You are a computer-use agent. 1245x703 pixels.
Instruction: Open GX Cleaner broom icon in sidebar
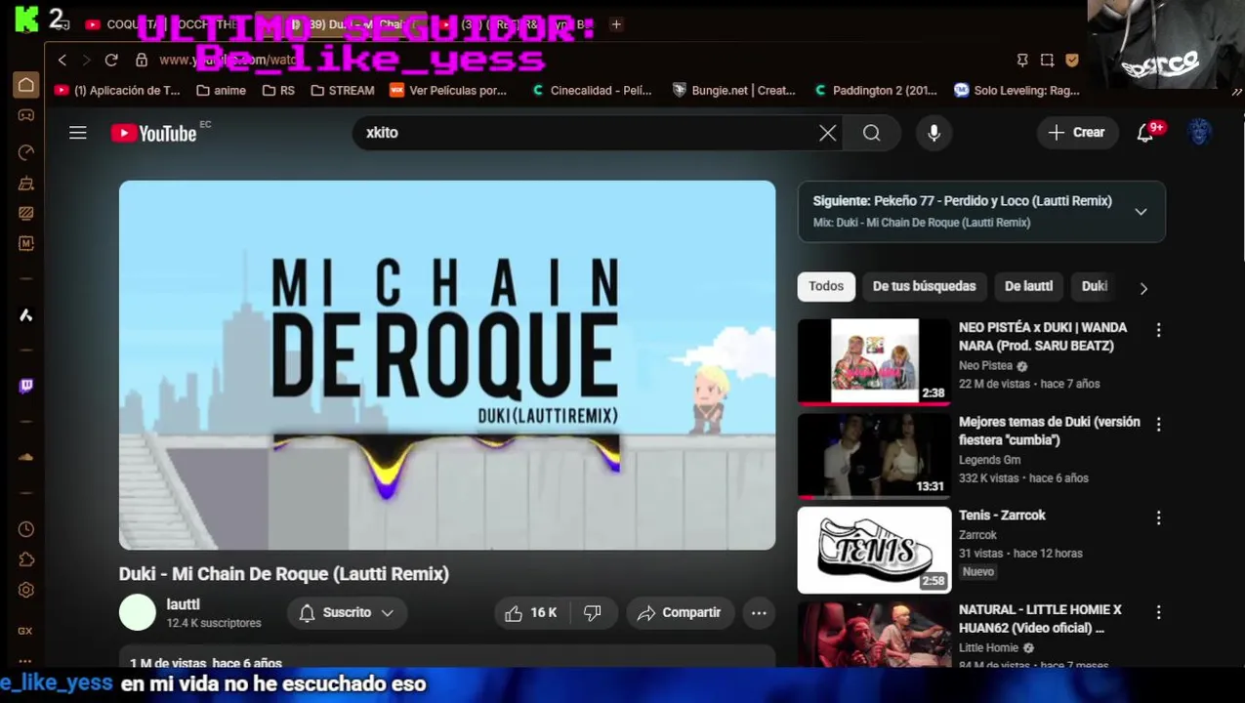tap(26, 184)
